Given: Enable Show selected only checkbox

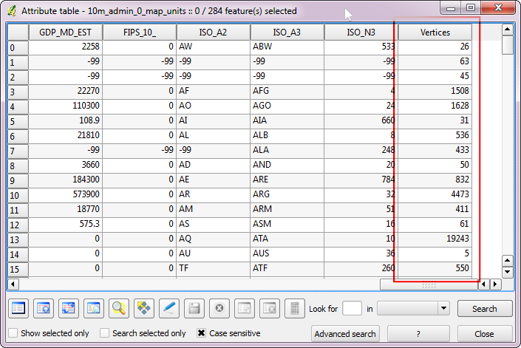Looking at the screenshot, I should pos(13,333).
